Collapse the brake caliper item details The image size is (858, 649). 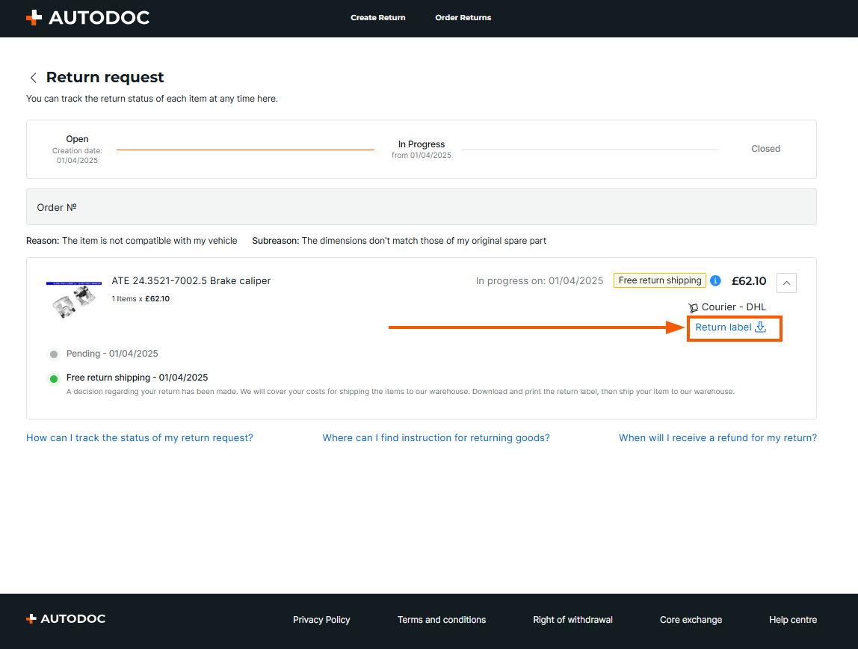click(786, 283)
